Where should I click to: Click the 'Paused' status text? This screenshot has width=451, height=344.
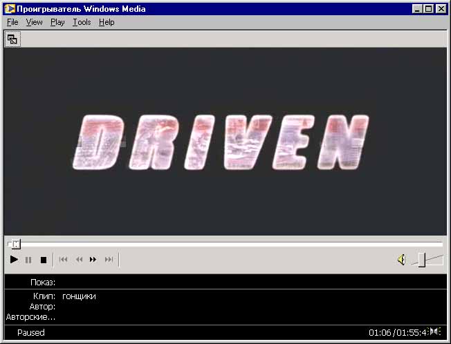tap(30, 332)
